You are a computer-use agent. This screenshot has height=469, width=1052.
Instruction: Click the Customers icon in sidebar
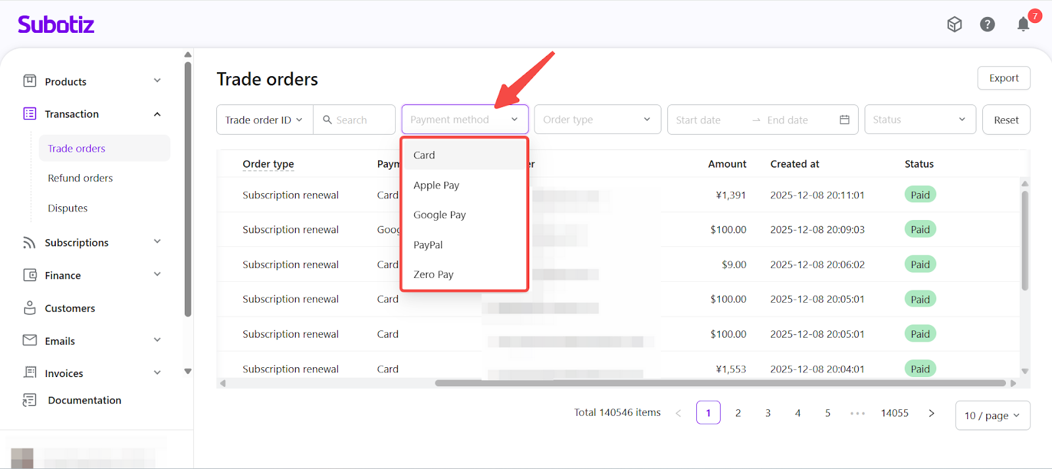coord(30,308)
